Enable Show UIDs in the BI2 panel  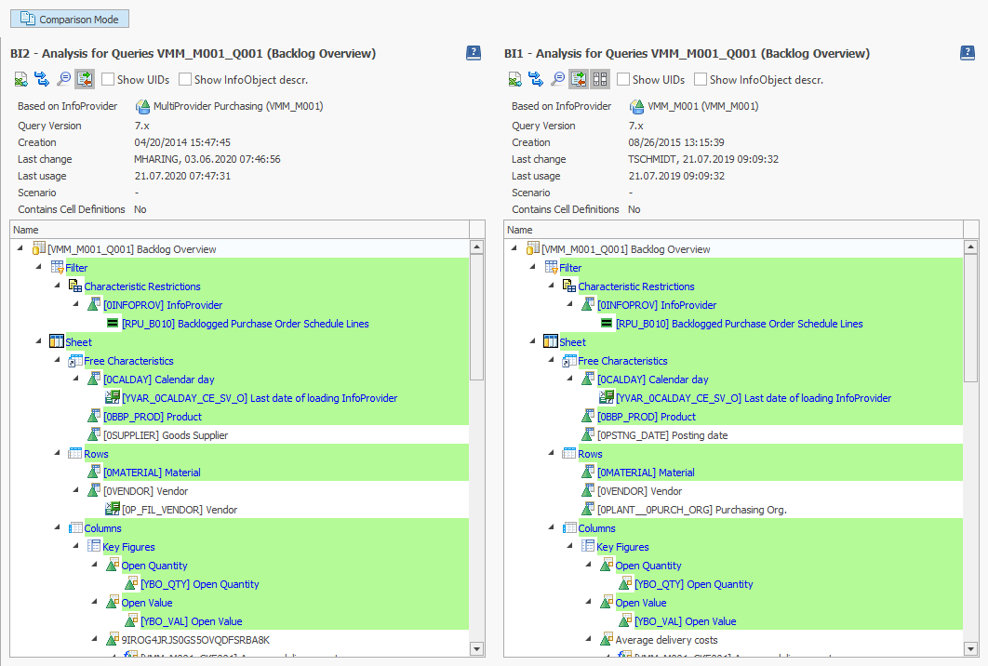[108, 79]
